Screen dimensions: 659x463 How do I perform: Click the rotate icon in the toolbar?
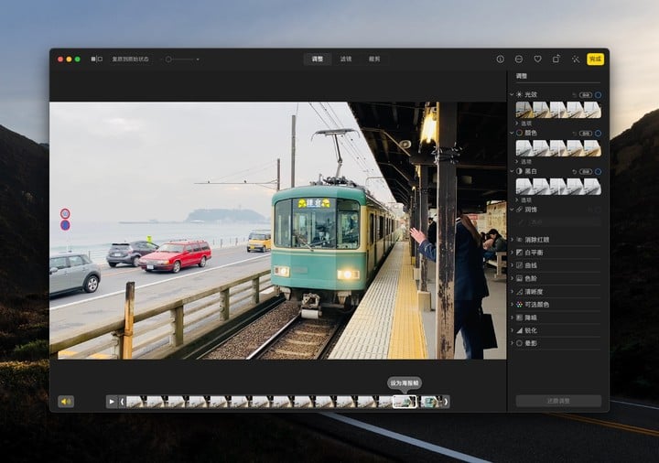(x=556, y=59)
